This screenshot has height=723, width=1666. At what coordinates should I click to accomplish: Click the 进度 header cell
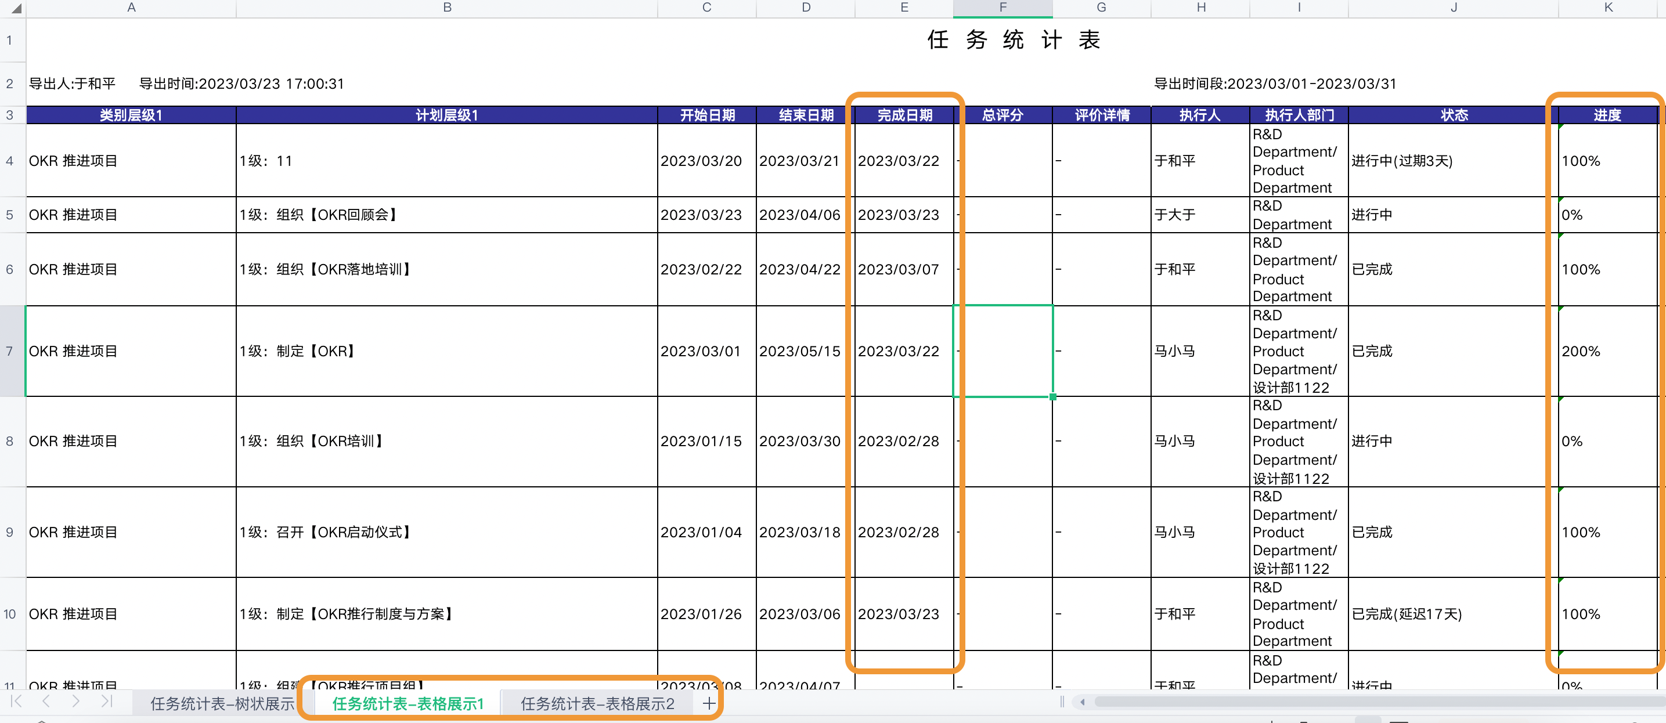1609,115
